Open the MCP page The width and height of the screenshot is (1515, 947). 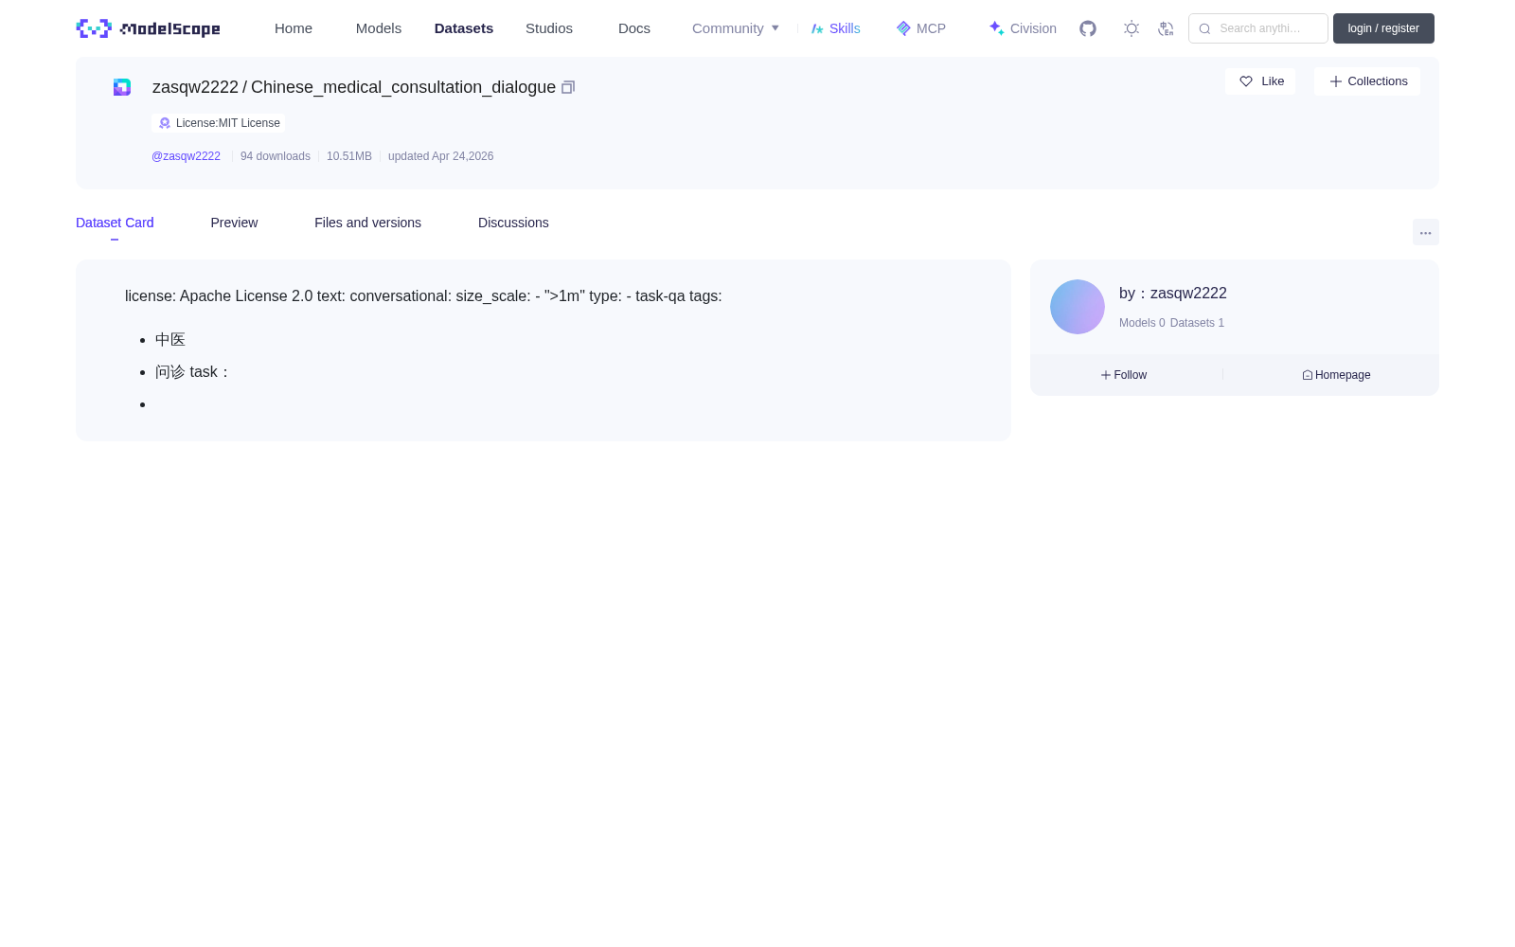point(921,28)
